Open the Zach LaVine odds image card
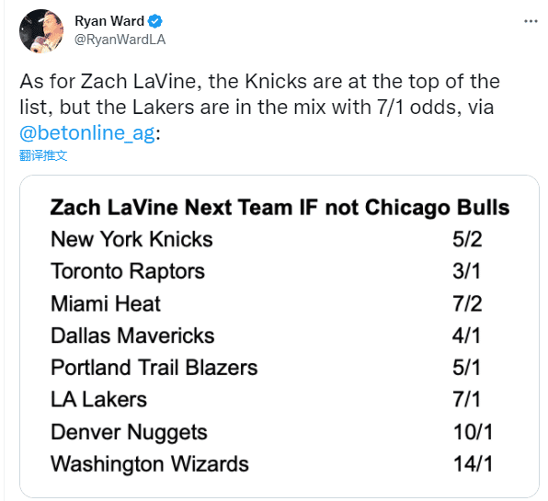 click(x=280, y=336)
